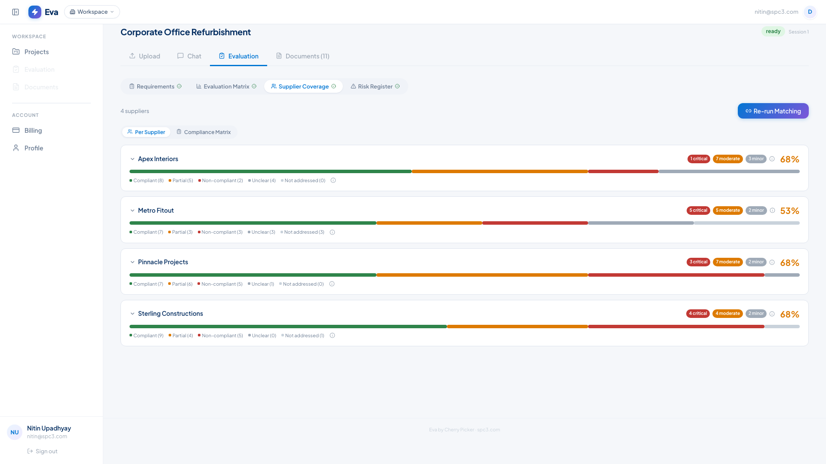Click the Eva lightning bolt logo
This screenshot has height=464, width=826.
35,12
